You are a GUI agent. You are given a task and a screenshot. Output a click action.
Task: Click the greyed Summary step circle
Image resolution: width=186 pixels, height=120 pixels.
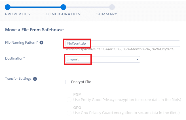(x=112, y=7)
